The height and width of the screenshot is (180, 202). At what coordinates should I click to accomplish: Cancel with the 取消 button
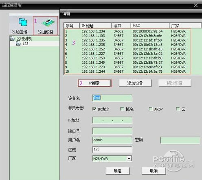pos(154,171)
